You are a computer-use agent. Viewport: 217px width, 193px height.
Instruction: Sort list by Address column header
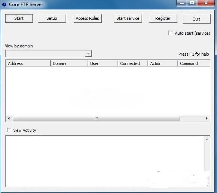coord(28,63)
